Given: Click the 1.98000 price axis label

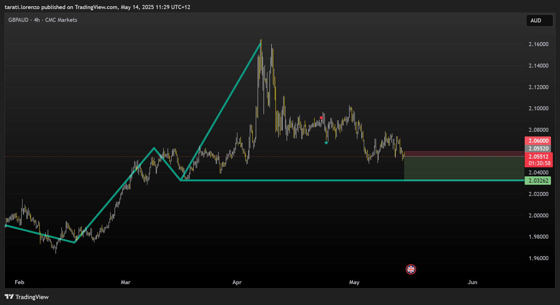Looking at the screenshot, I should [538, 237].
